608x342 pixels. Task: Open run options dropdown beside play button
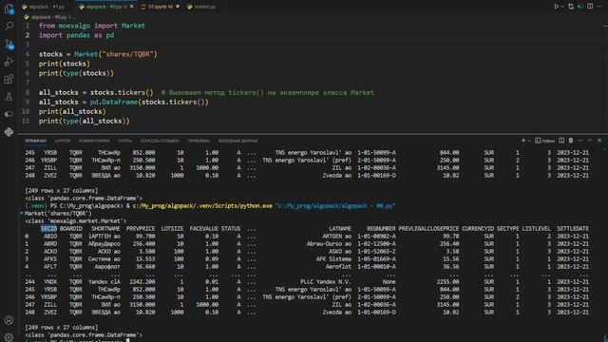[x=562, y=7]
